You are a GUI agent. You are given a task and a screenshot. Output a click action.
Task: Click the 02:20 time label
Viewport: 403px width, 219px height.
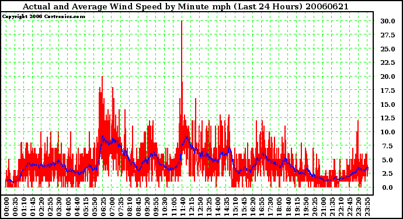tap(41, 207)
